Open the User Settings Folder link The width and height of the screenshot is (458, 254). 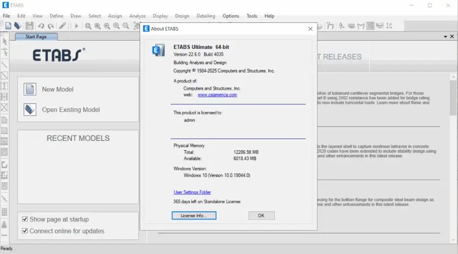pyautogui.click(x=192, y=192)
